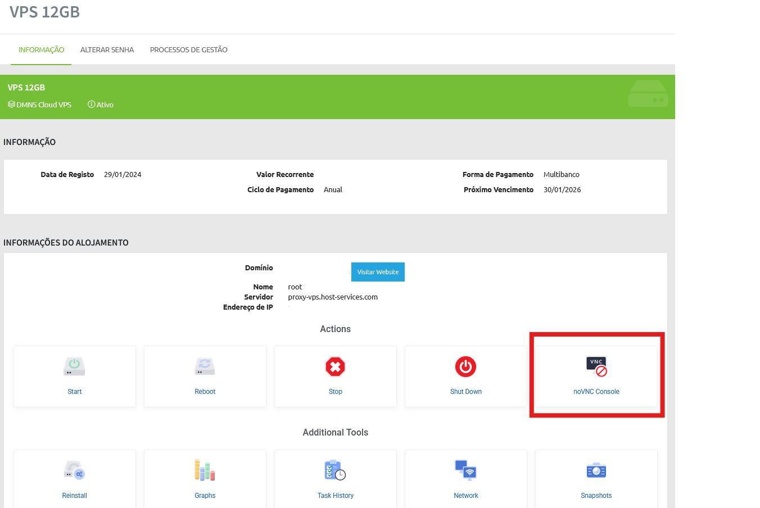Open the PROCESSOS DE GESTÃO tab
The height and width of the screenshot is (508, 760).
188,50
